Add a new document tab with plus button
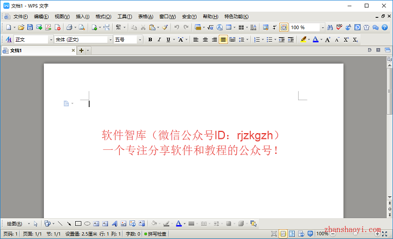 tap(81, 50)
